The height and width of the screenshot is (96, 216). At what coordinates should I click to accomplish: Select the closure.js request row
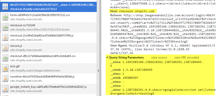(x=48, y=48)
